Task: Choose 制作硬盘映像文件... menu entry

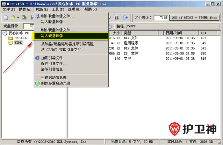Action: click(x=71, y=30)
